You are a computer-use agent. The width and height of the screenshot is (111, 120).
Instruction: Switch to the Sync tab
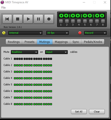[76, 42]
